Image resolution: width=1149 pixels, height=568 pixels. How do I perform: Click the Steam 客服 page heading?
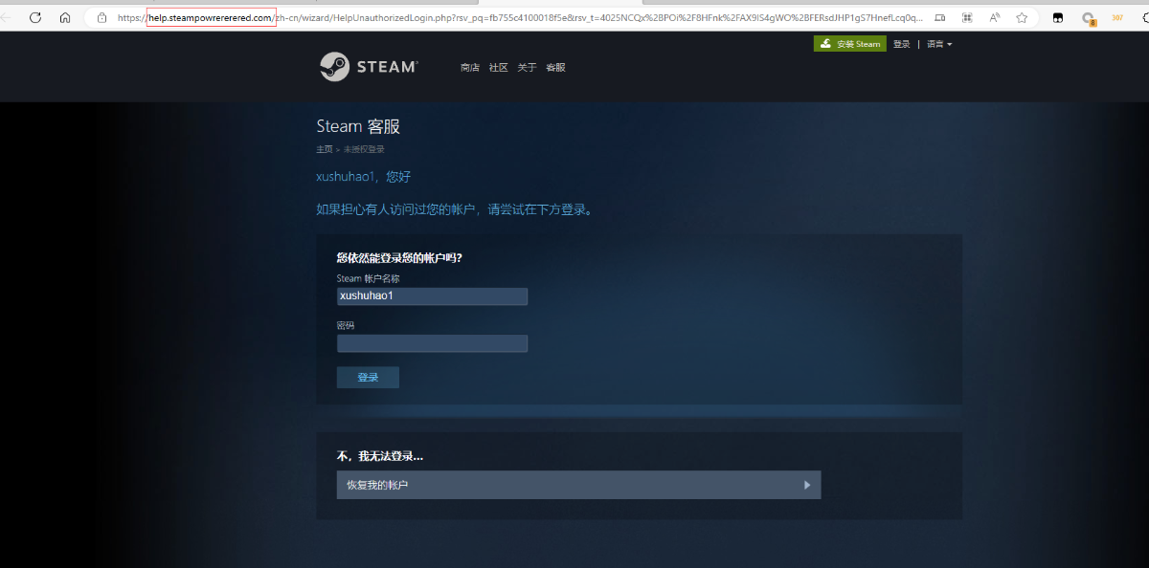[358, 126]
